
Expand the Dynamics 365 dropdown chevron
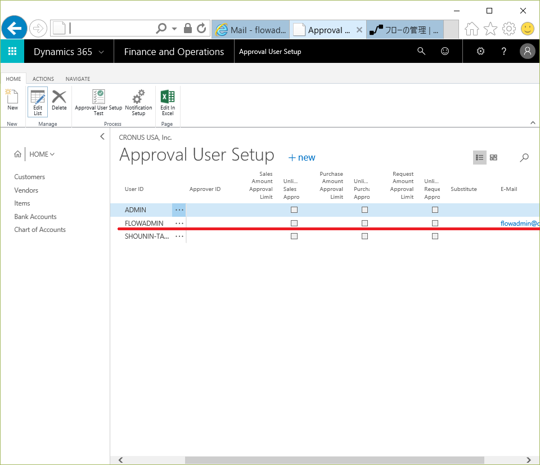(x=101, y=52)
